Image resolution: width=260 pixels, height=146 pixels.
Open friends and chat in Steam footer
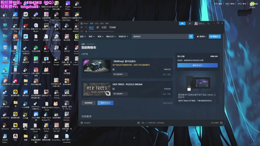[216, 123]
